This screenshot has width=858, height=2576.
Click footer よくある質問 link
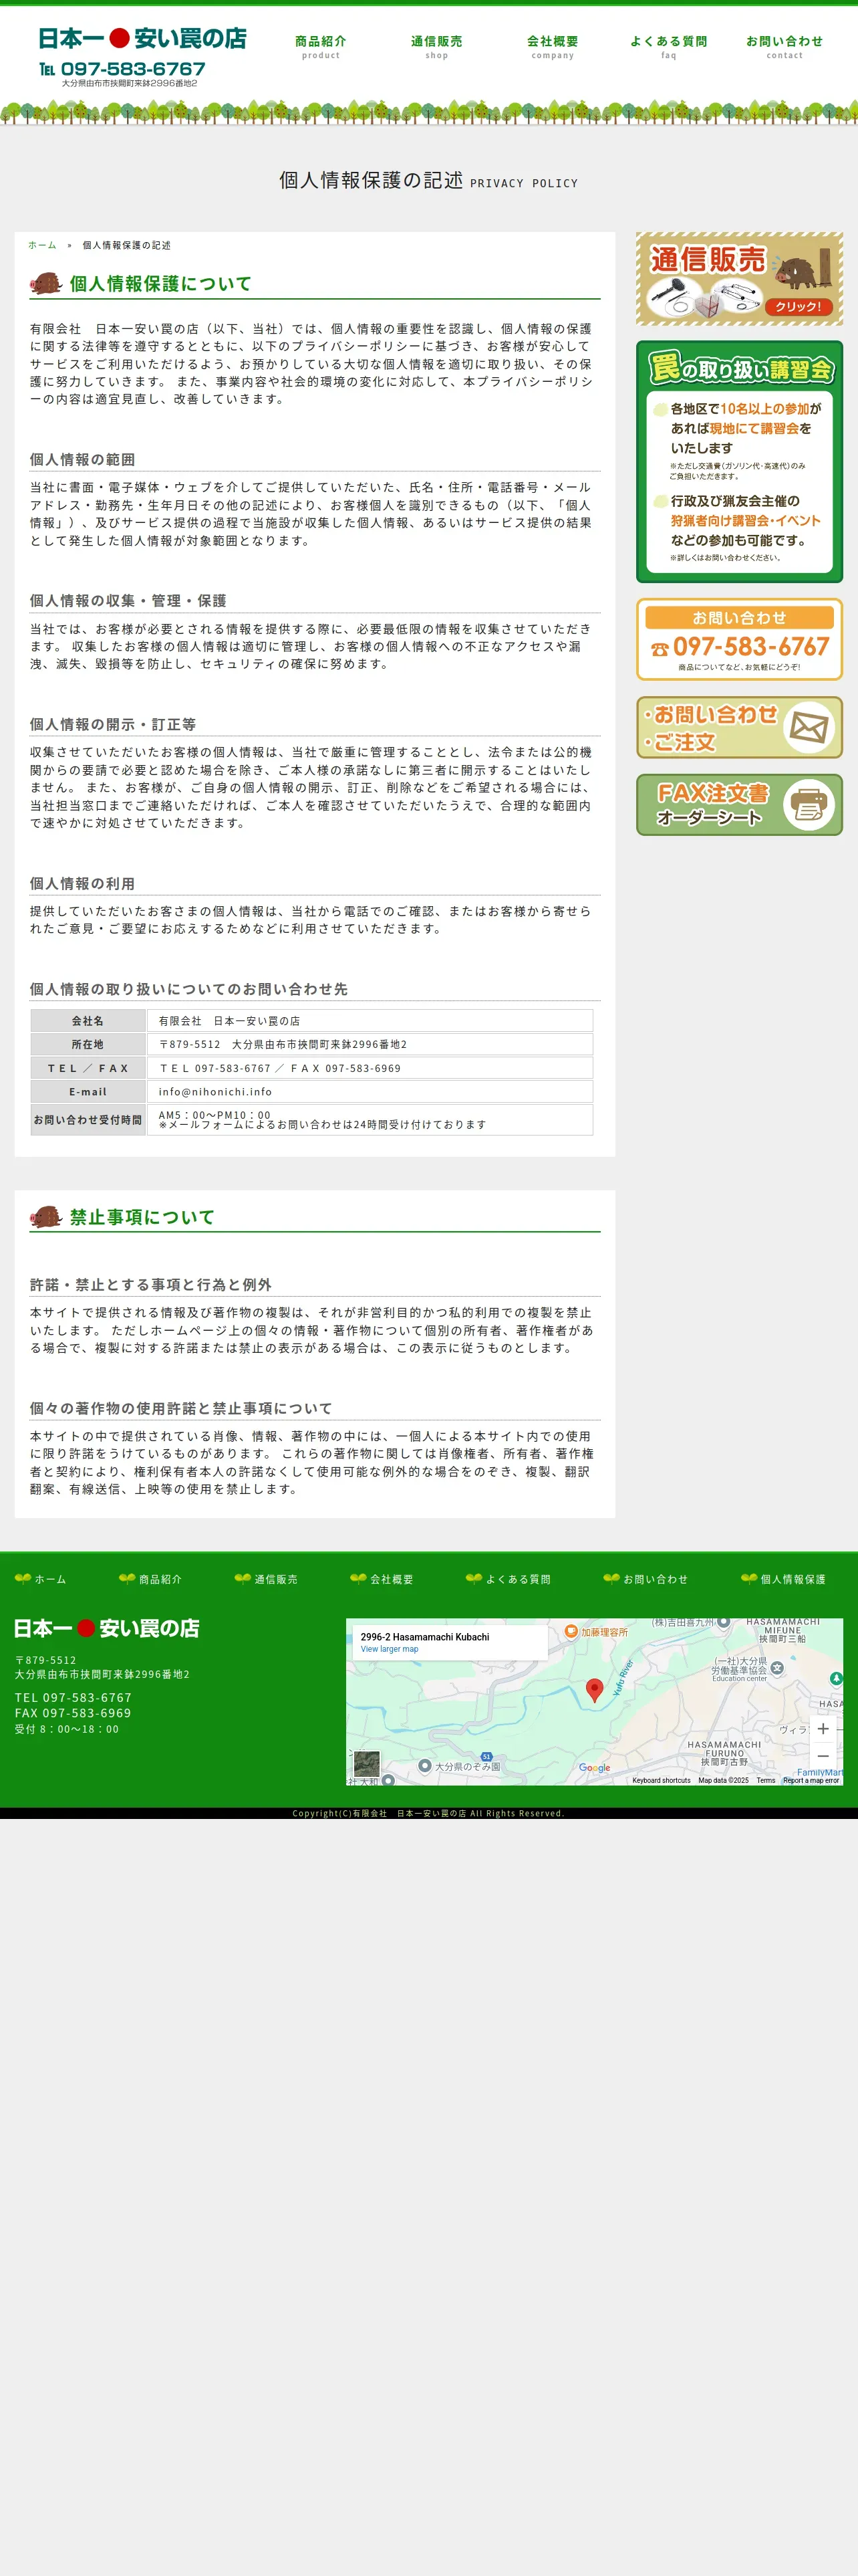[x=517, y=1579]
